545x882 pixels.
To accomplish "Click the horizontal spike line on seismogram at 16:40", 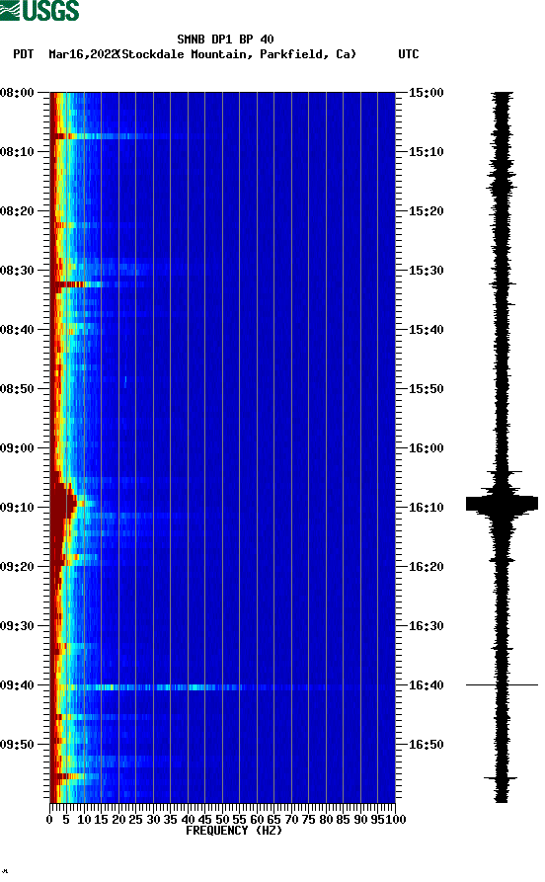I will [x=502, y=685].
